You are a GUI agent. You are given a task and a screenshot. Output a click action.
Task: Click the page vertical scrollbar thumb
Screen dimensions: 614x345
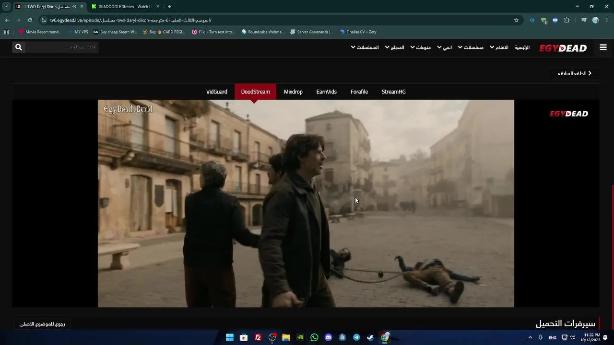point(612,257)
